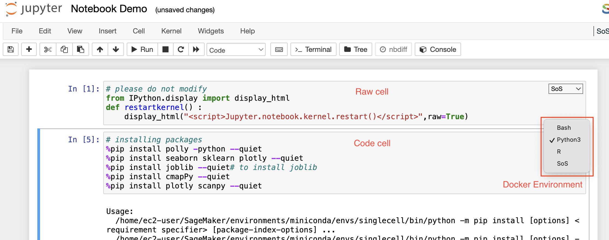The image size is (609, 240).
Task: Select Bash in kernel list
Action: pyautogui.click(x=566, y=128)
